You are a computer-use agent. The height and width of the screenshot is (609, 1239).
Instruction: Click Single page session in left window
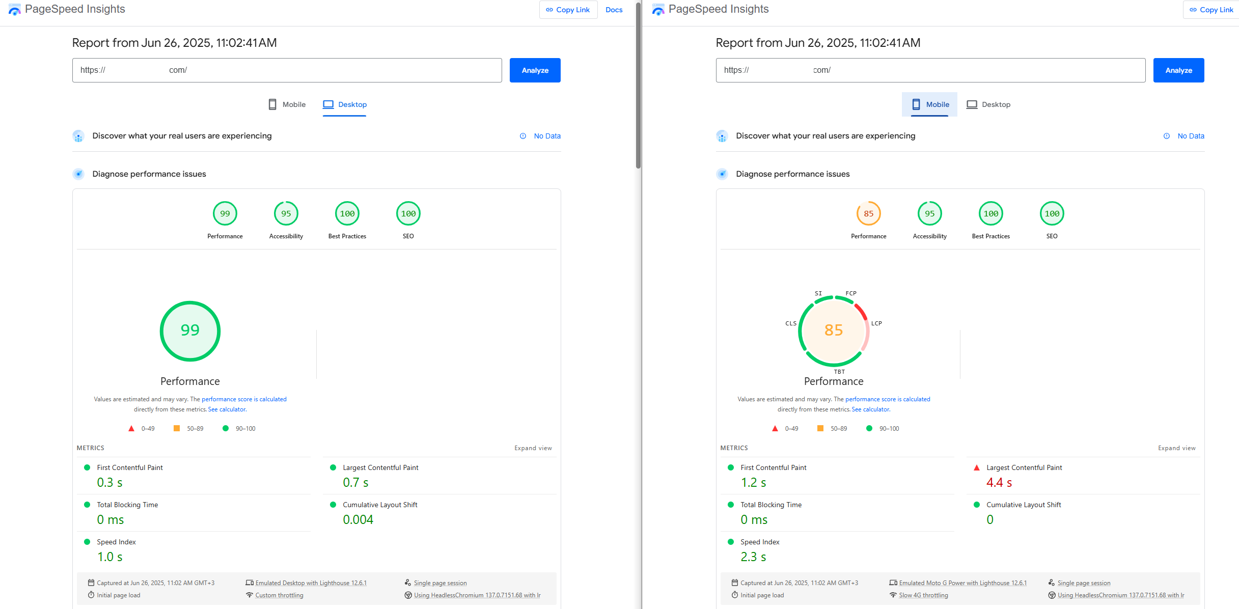pyautogui.click(x=440, y=583)
